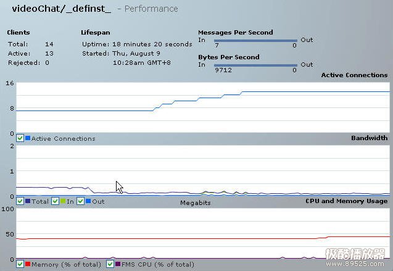Toggle the Active Connections checkbox
Viewport: 393px width, 271px height.
click(20, 138)
